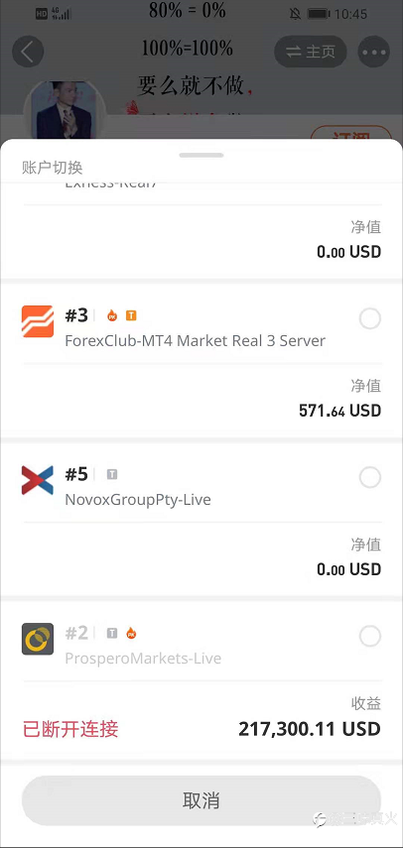Select the #2 ProsperoMarkets account radio button

tap(370, 637)
